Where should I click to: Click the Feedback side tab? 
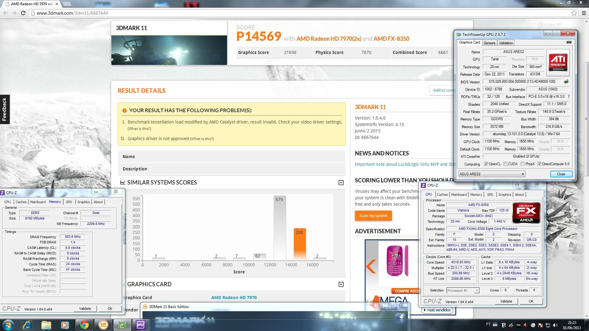pyautogui.click(x=5, y=109)
